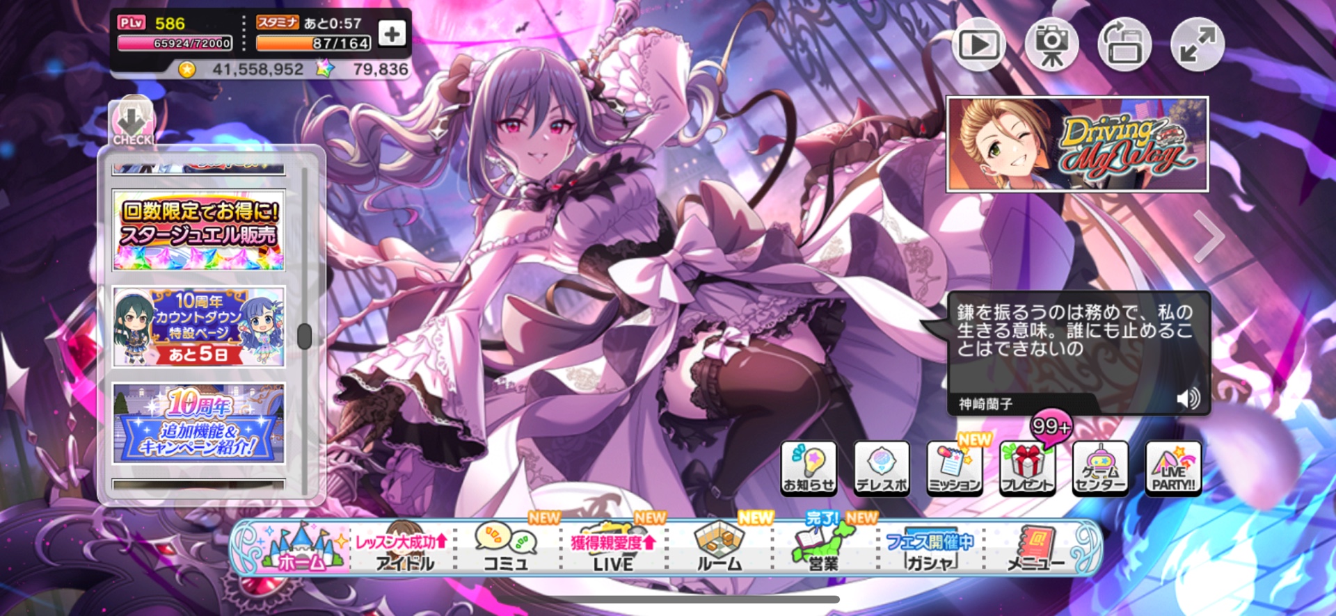Play the voice line speaker icon

[1188, 398]
